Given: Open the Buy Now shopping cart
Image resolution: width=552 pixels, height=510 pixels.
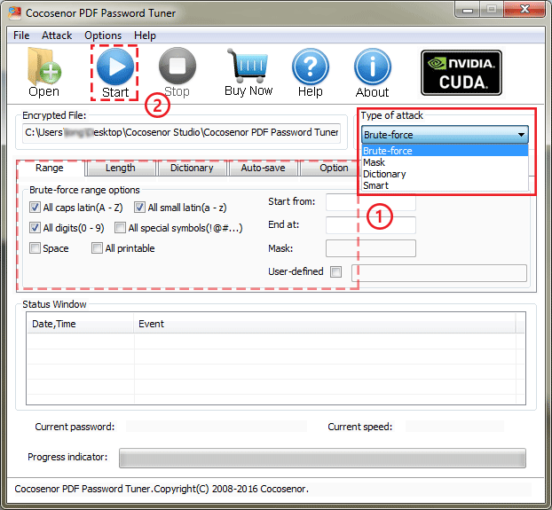Looking at the screenshot, I should pyautogui.click(x=248, y=73).
